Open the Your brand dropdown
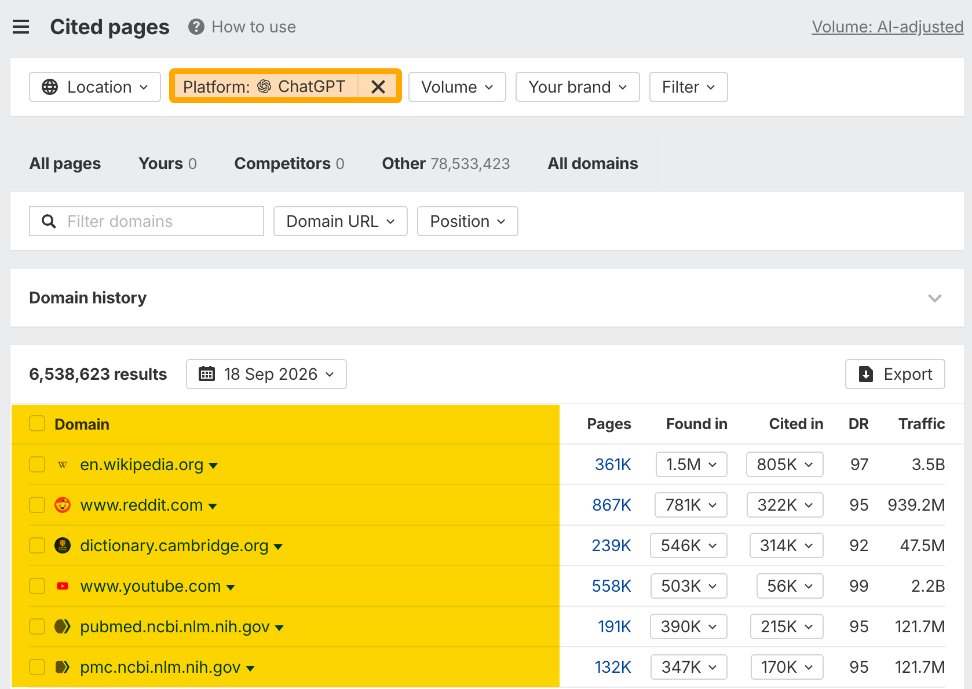Viewport: 972px width, 689px height. (x=578, y=87)
